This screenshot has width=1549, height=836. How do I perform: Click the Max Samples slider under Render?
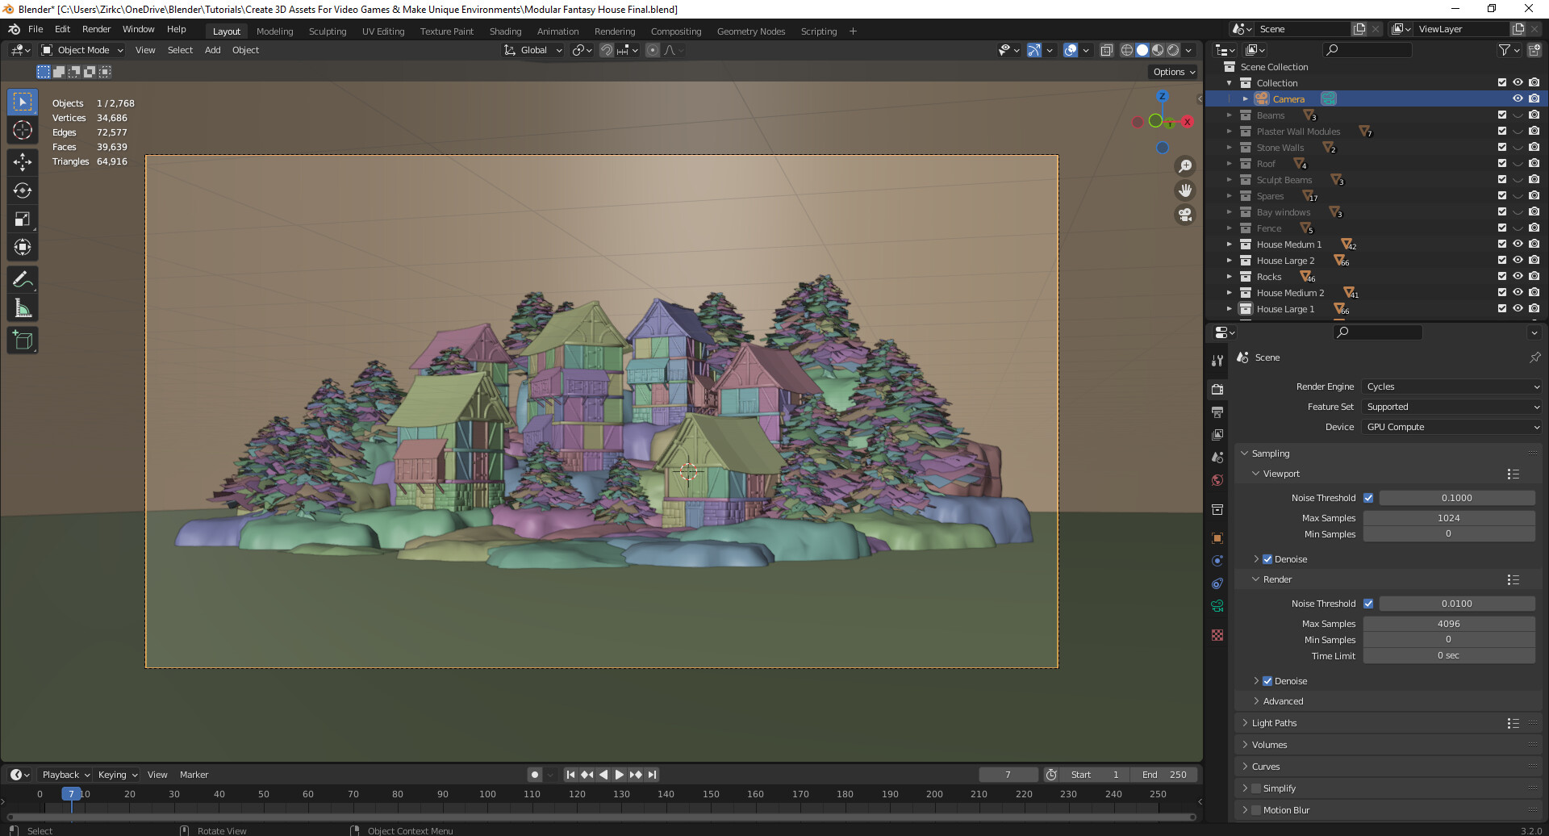1449,623
